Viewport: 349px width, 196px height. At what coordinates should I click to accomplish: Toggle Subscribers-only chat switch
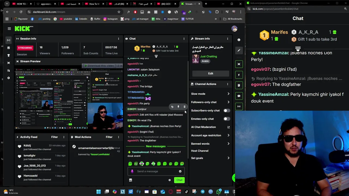pyautogui.click(x=227, y=111)
